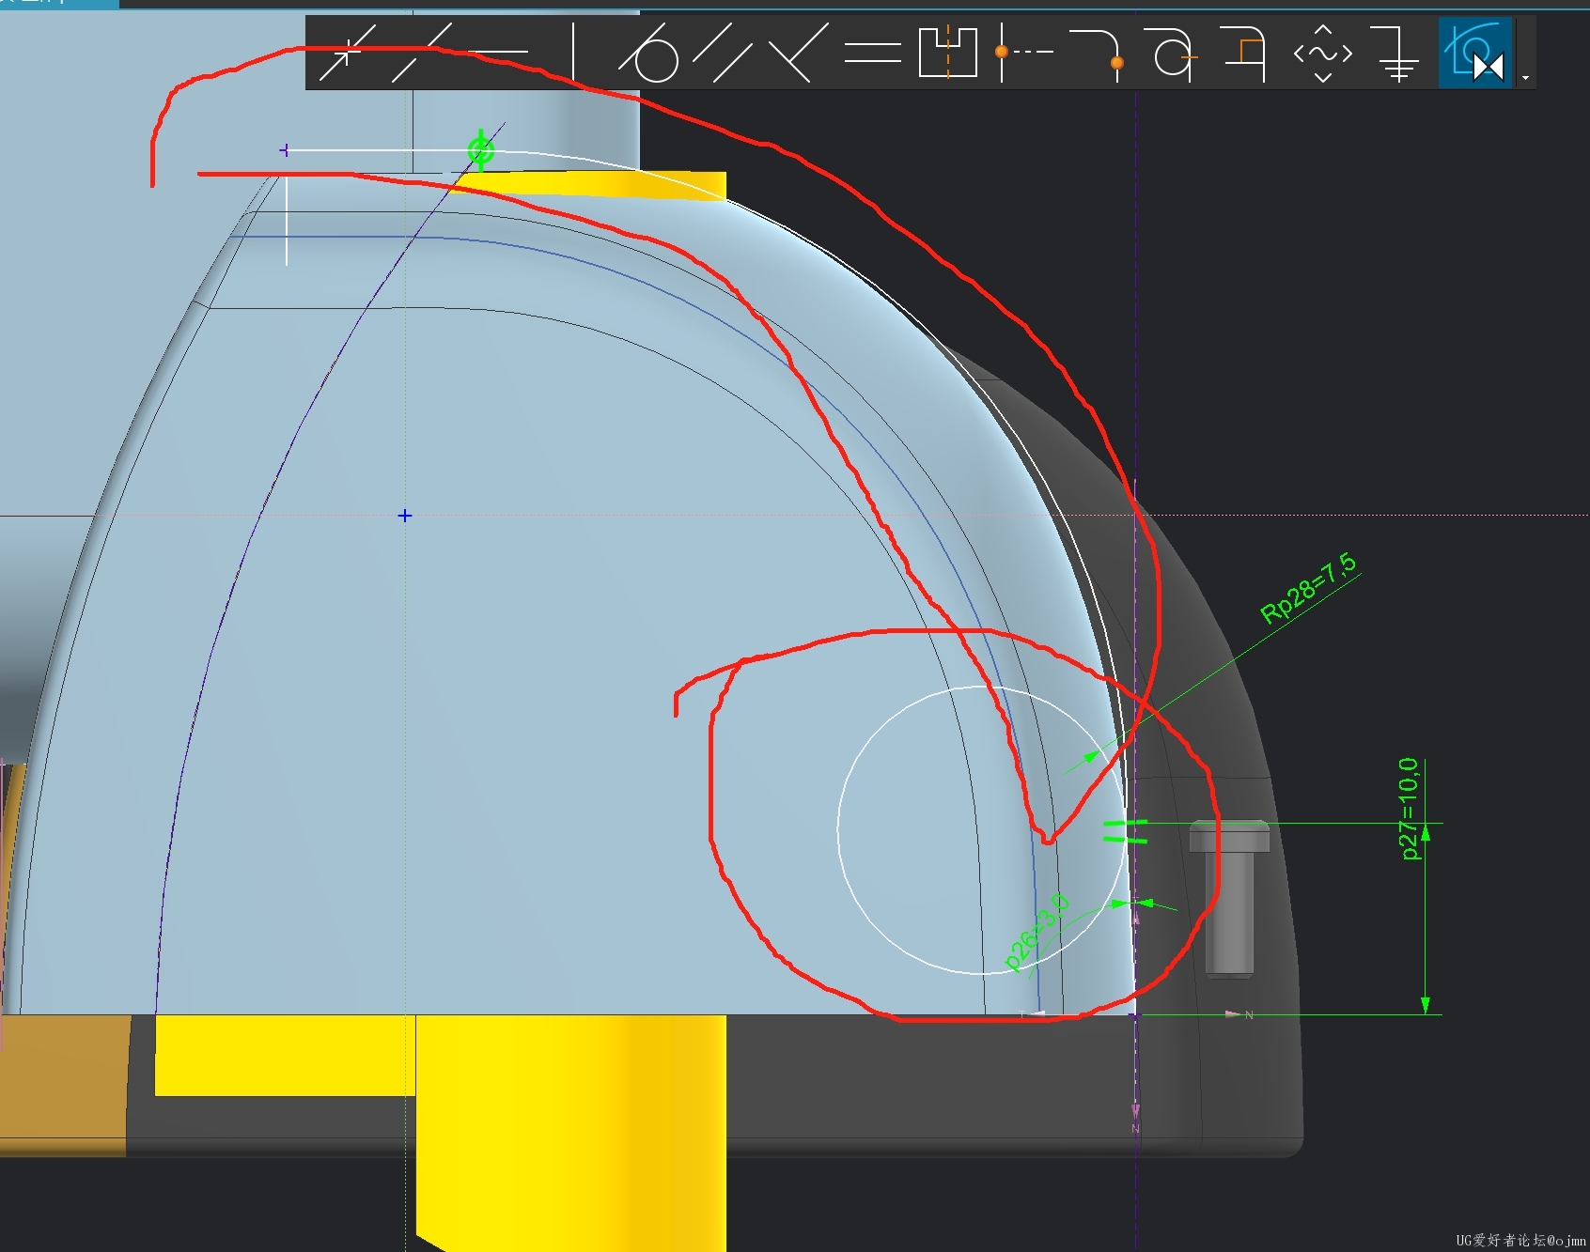Screen dimensions: 1590x1252
Task: Open the constraint toolbar overflow dropdown arrow
Action: [1525, 77]
